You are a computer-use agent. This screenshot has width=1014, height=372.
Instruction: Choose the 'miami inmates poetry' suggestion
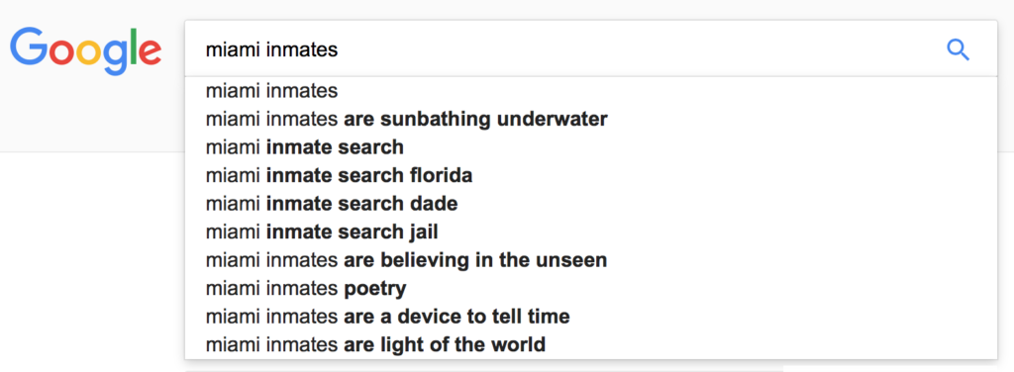click(x=591, y=289)
